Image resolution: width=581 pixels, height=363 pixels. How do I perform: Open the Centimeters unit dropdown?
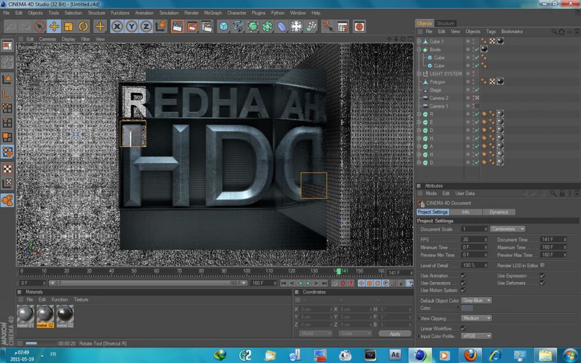coord(508,229)
